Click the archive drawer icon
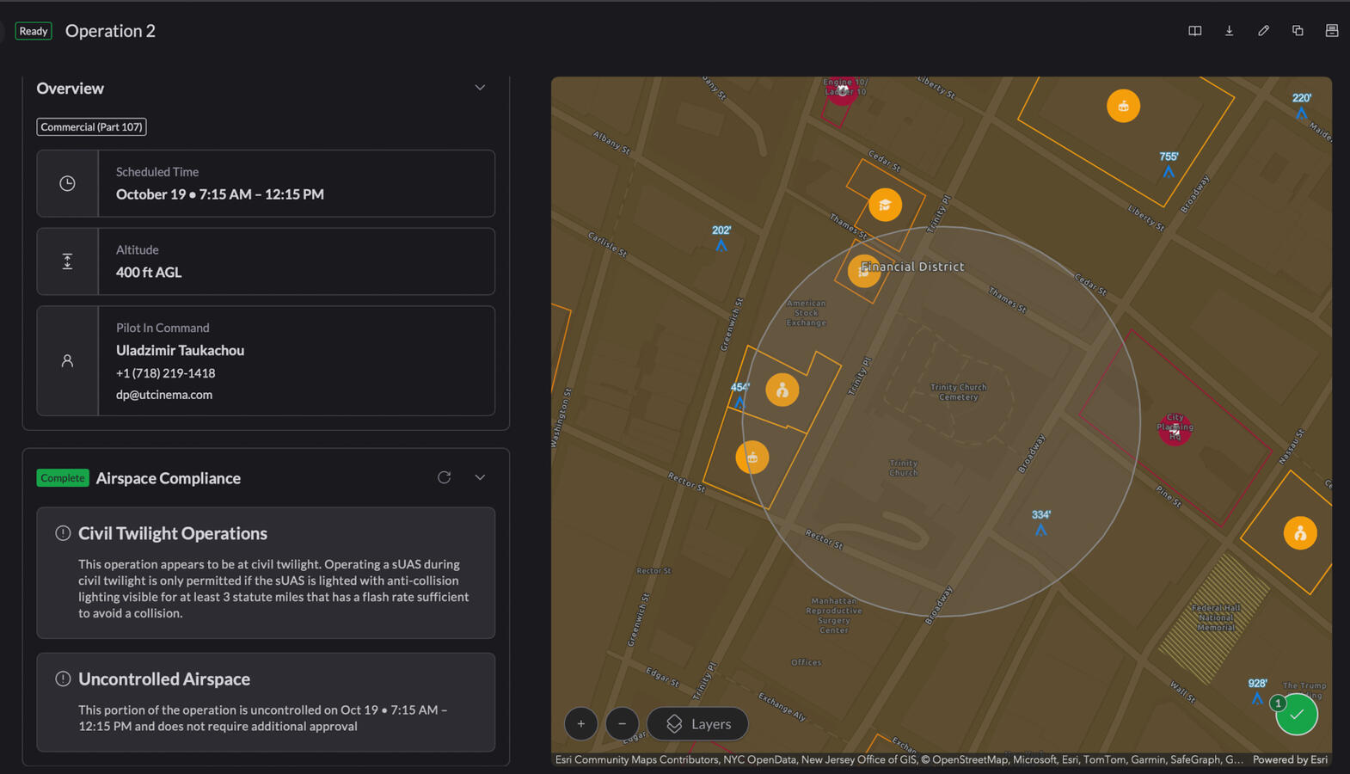 pos(1331,31)
